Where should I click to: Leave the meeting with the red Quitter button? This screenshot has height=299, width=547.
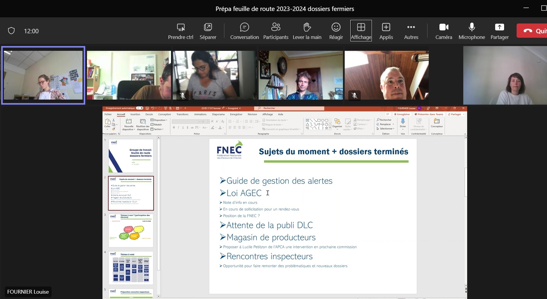point(532,31)
